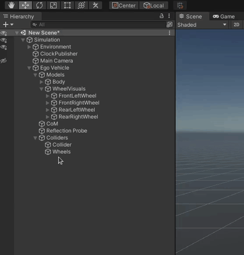Screen dimensions: 244x255
Task: Select the Rect transform tool
Action: pyautogui.click(x=67, y=5)
